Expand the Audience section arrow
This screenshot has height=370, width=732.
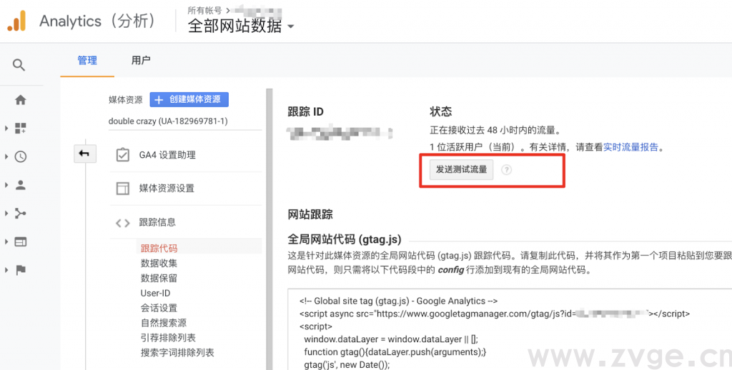(6, 185)
